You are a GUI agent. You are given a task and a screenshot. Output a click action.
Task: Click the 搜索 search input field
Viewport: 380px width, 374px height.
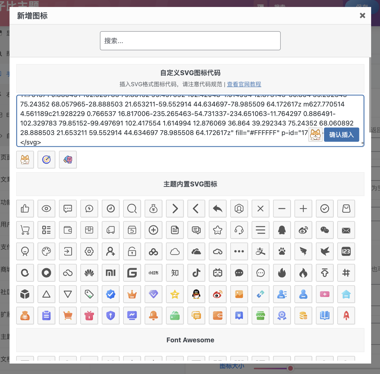[190, 41]
